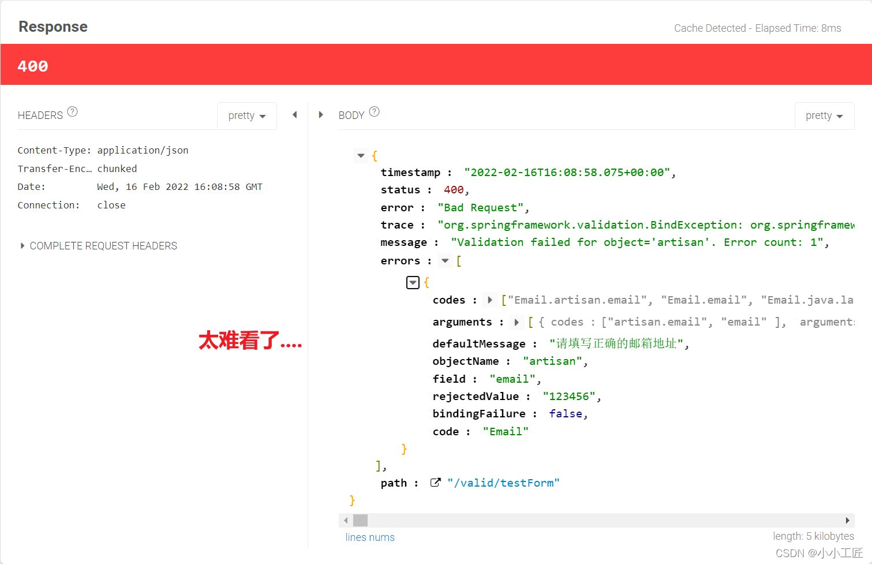The height and width of the screenshot is (564, 872).
Task: Open the pretty dropdown in BODY panel
Action: pos(824,115)
